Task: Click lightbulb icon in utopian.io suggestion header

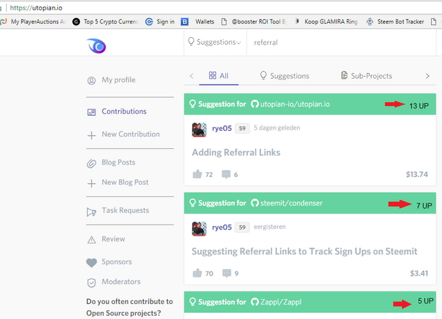Action: tap(193, 104)
